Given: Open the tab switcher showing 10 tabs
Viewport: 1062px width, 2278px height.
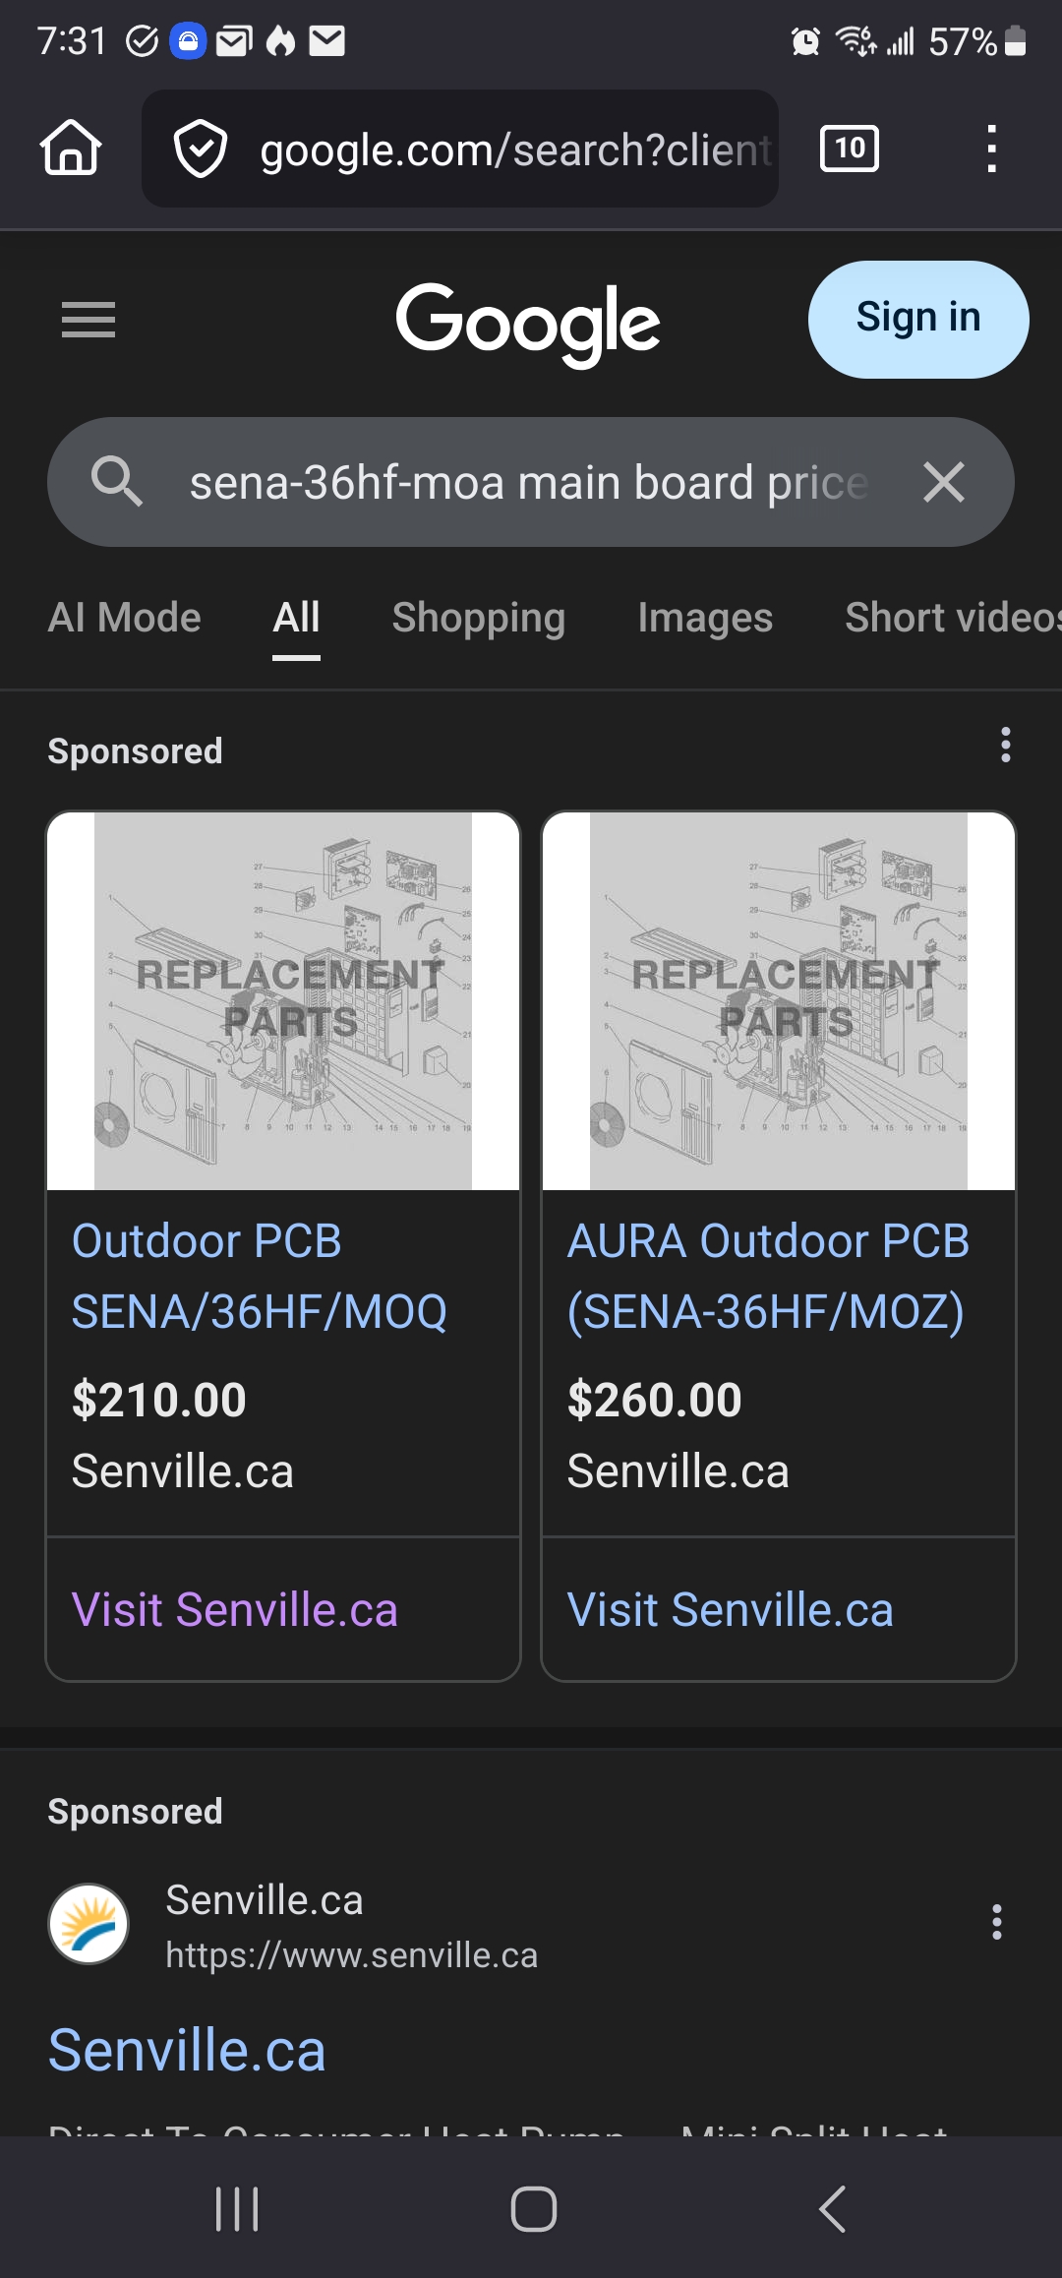Looking at the screenshot, I should click(849, 149).
